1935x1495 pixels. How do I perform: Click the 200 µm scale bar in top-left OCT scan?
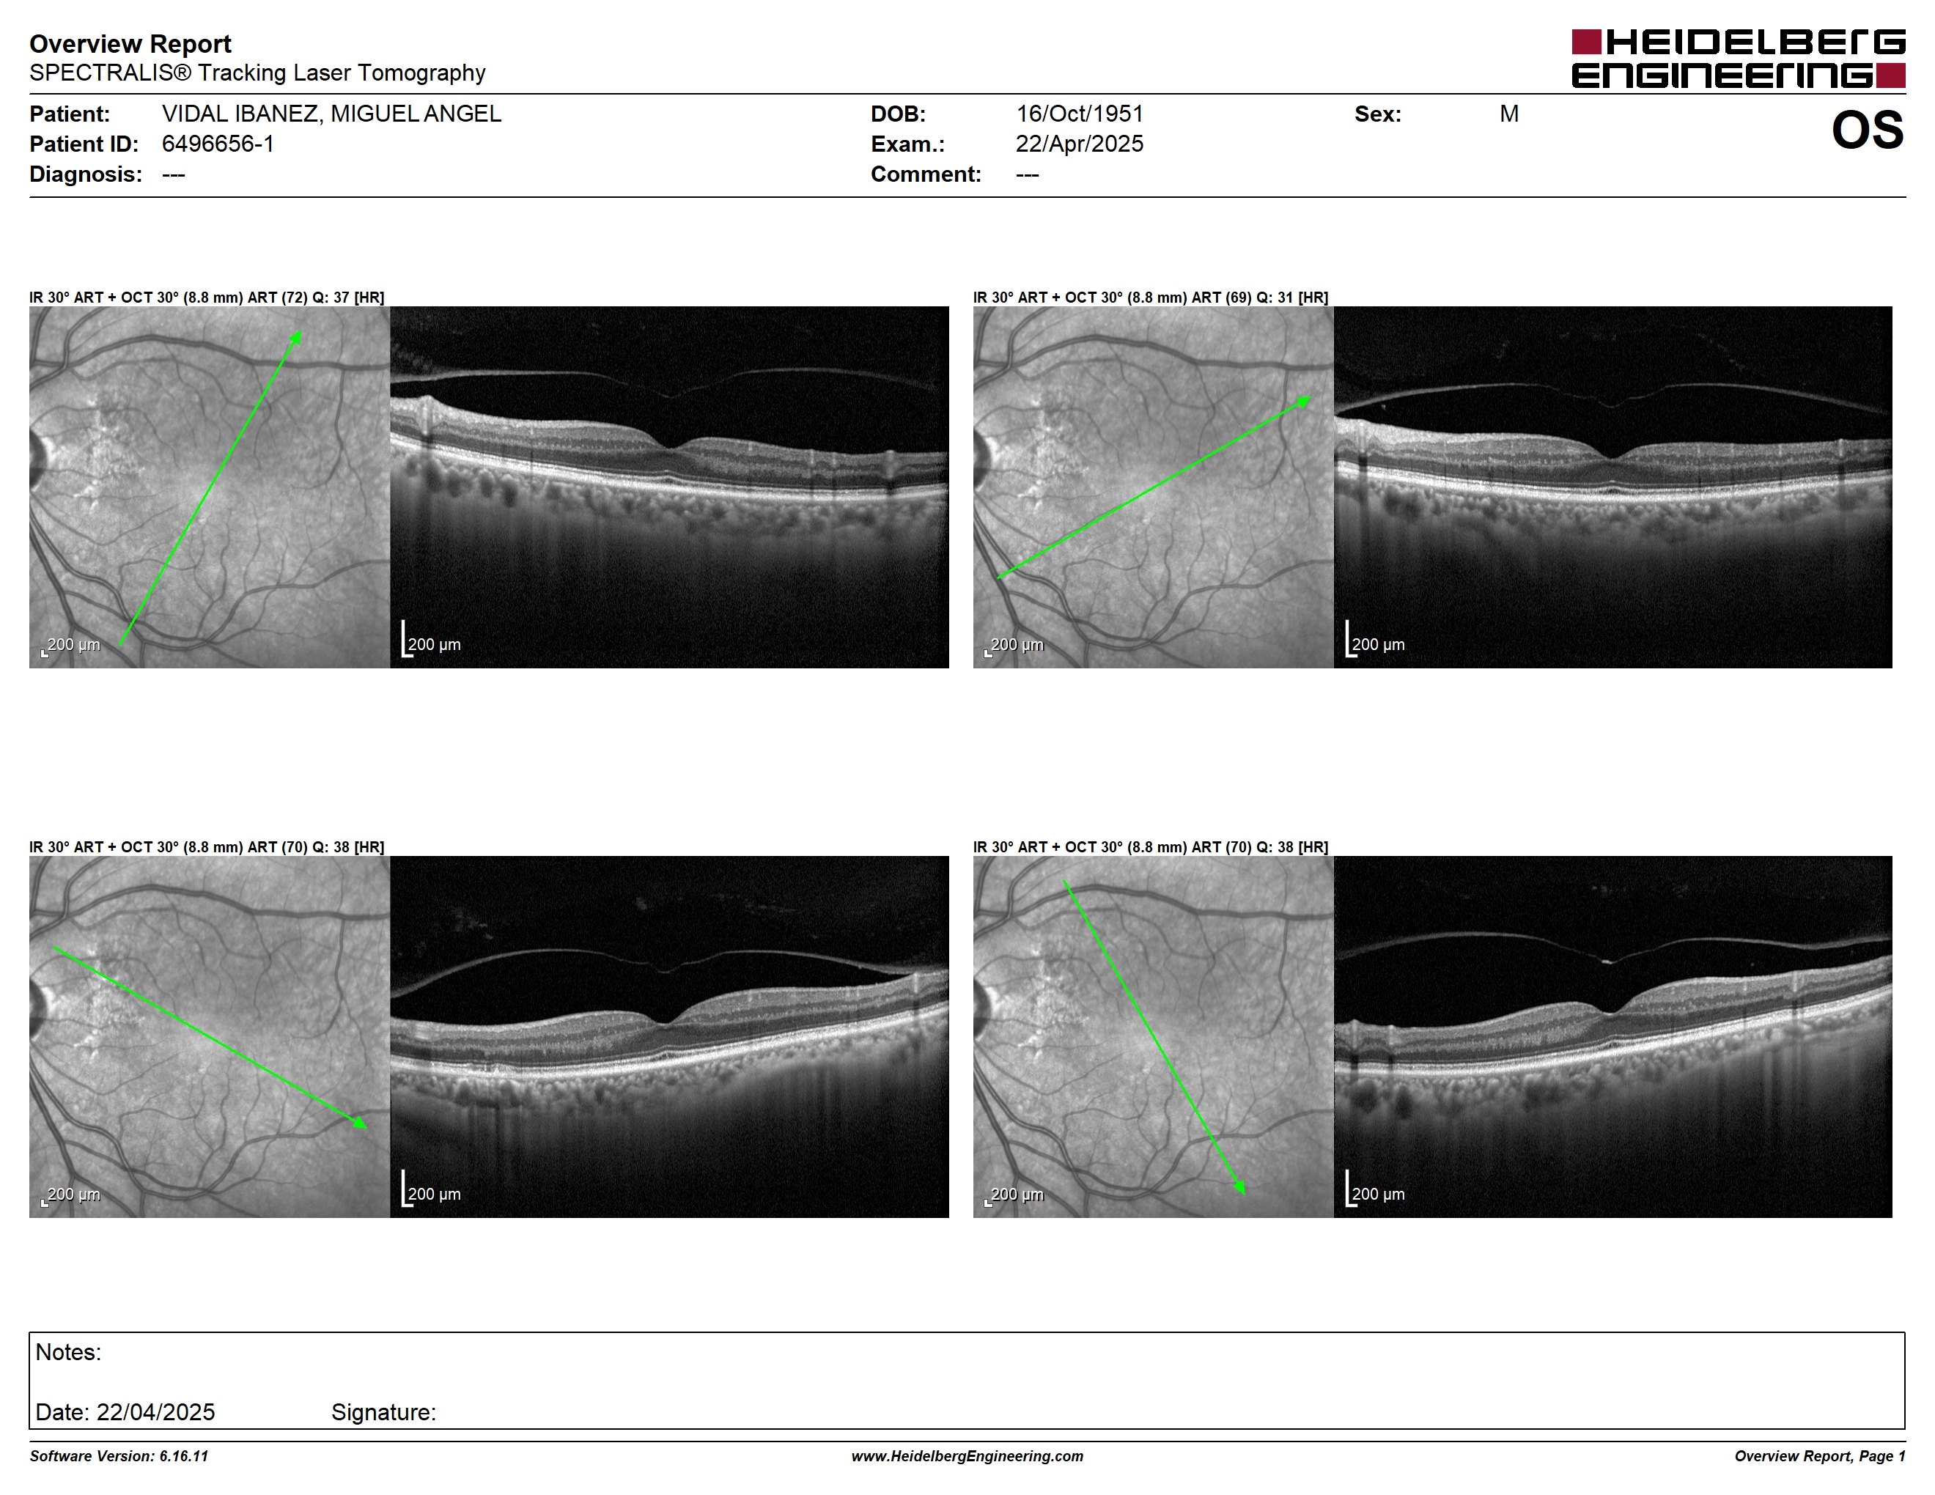tap(432, 640)
